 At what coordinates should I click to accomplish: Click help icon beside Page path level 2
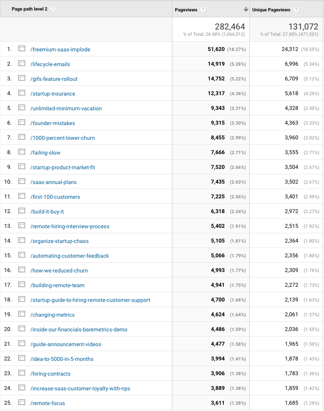pyautogui.click(x=53, y=9)
